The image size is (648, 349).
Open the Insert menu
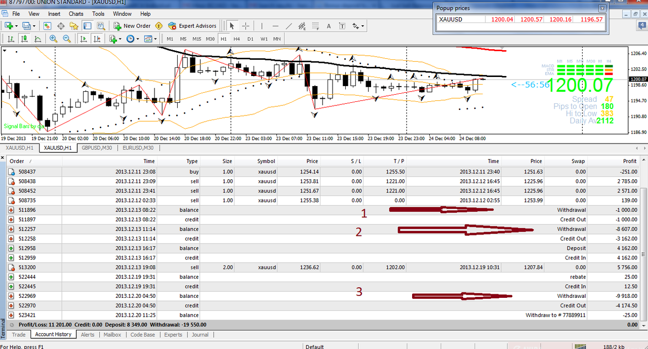click(54, 14)
